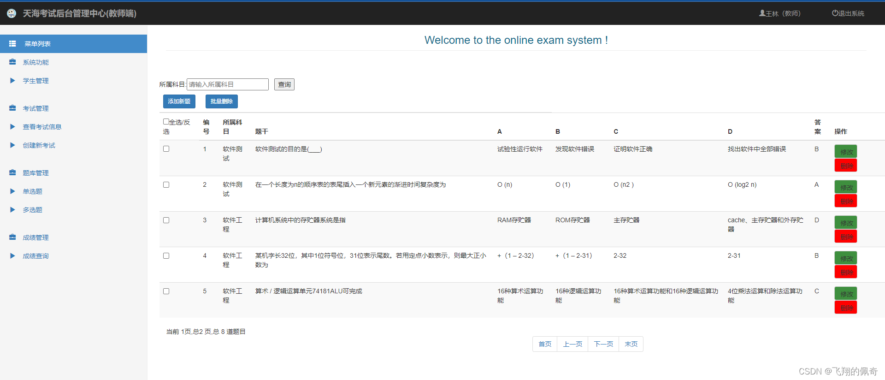The image size is (885, 380).
Task: Click option text RAM存贮器
Action: (x=514, y=220)
